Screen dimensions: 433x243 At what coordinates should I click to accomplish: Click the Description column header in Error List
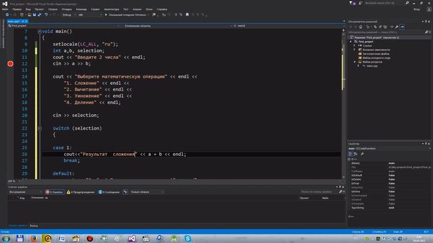(39, 198)
